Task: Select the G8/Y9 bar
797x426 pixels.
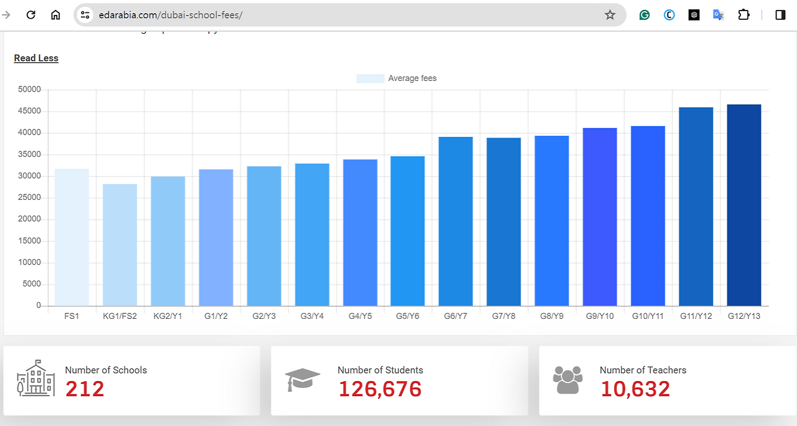Action: (x=552, y=221)
